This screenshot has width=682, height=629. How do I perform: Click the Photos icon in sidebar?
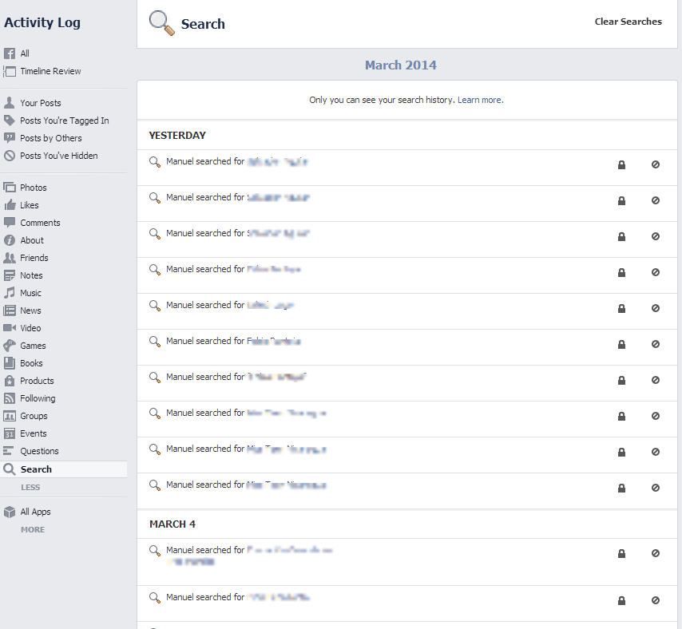pyautogui.click(x=10, y=188)
